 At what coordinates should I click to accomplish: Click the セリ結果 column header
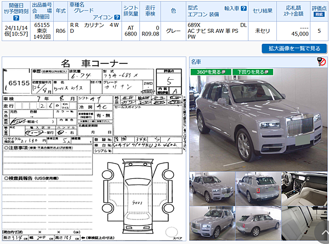262,11
